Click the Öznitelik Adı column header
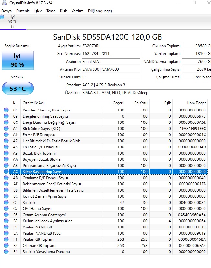 click(x=61, y=103)
